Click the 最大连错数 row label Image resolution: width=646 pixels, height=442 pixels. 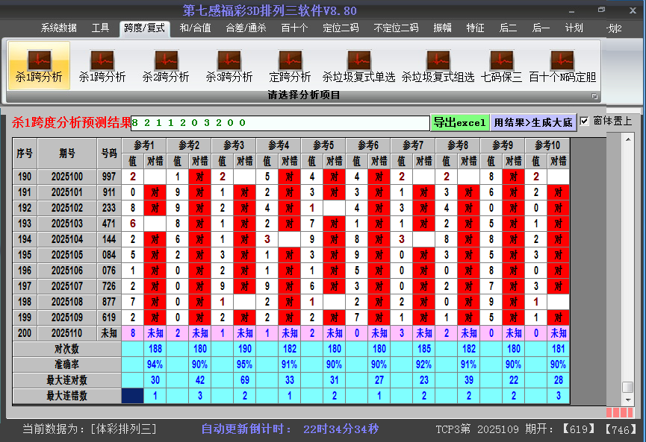tap(66, 396)
